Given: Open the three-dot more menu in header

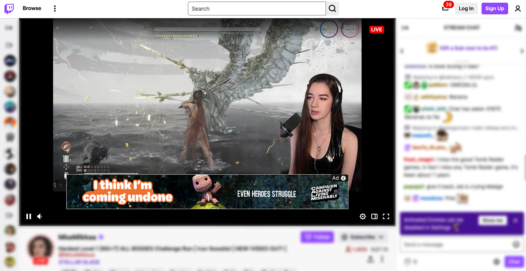Looking at the screenshot, I should pyautogui.click(x=55, y=8).
